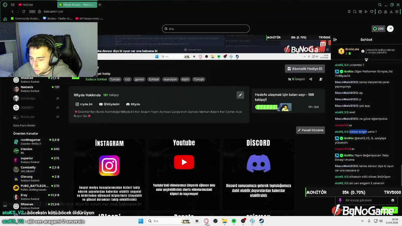Open the Community Guidelines bookmark
402x226 pixels.
[25, 19]
